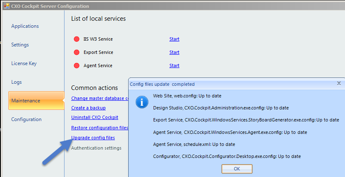Click CXO Cockpit Server Configuration title bar
The width and height of the screenshot is (345, 177).
(x=174, y=6)
